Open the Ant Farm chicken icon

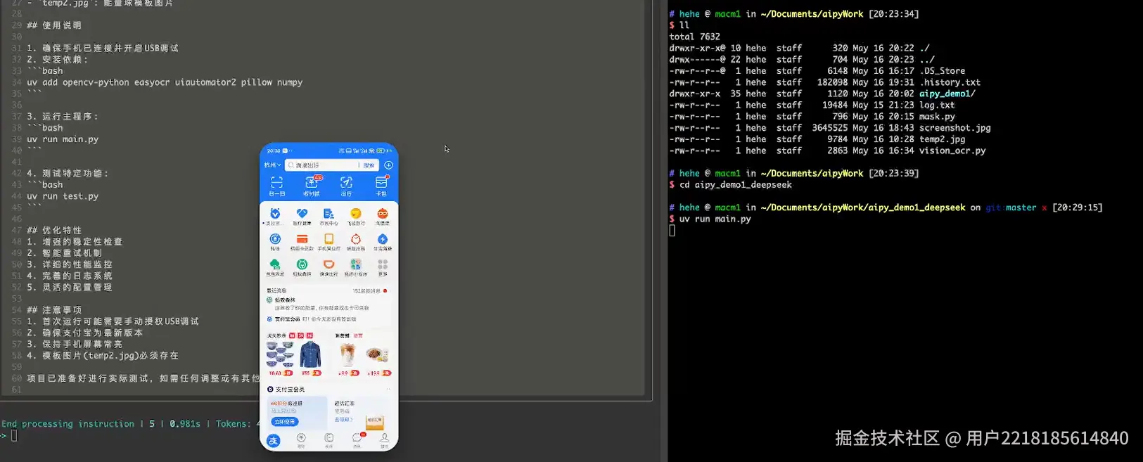pos(356,239)
